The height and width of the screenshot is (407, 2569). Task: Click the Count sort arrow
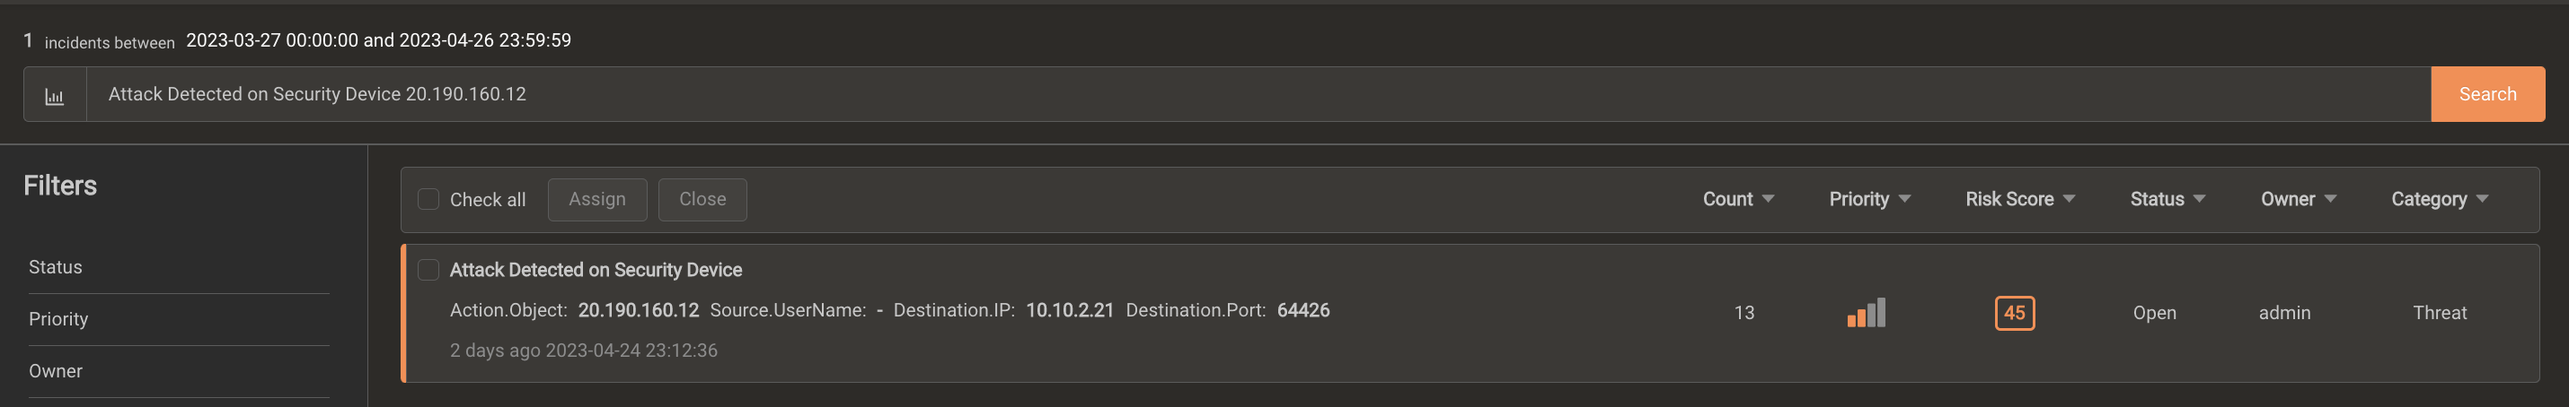click(x=1768, y=199)
